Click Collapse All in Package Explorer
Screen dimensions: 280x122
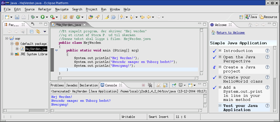(x=32, y=31)
